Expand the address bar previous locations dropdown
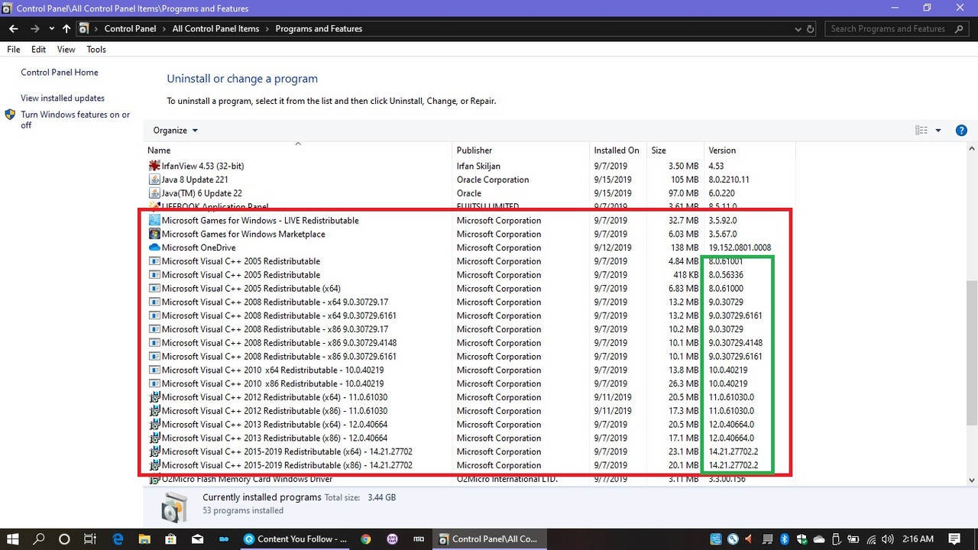This screenshot has width=978, height=550. [798, 29]
